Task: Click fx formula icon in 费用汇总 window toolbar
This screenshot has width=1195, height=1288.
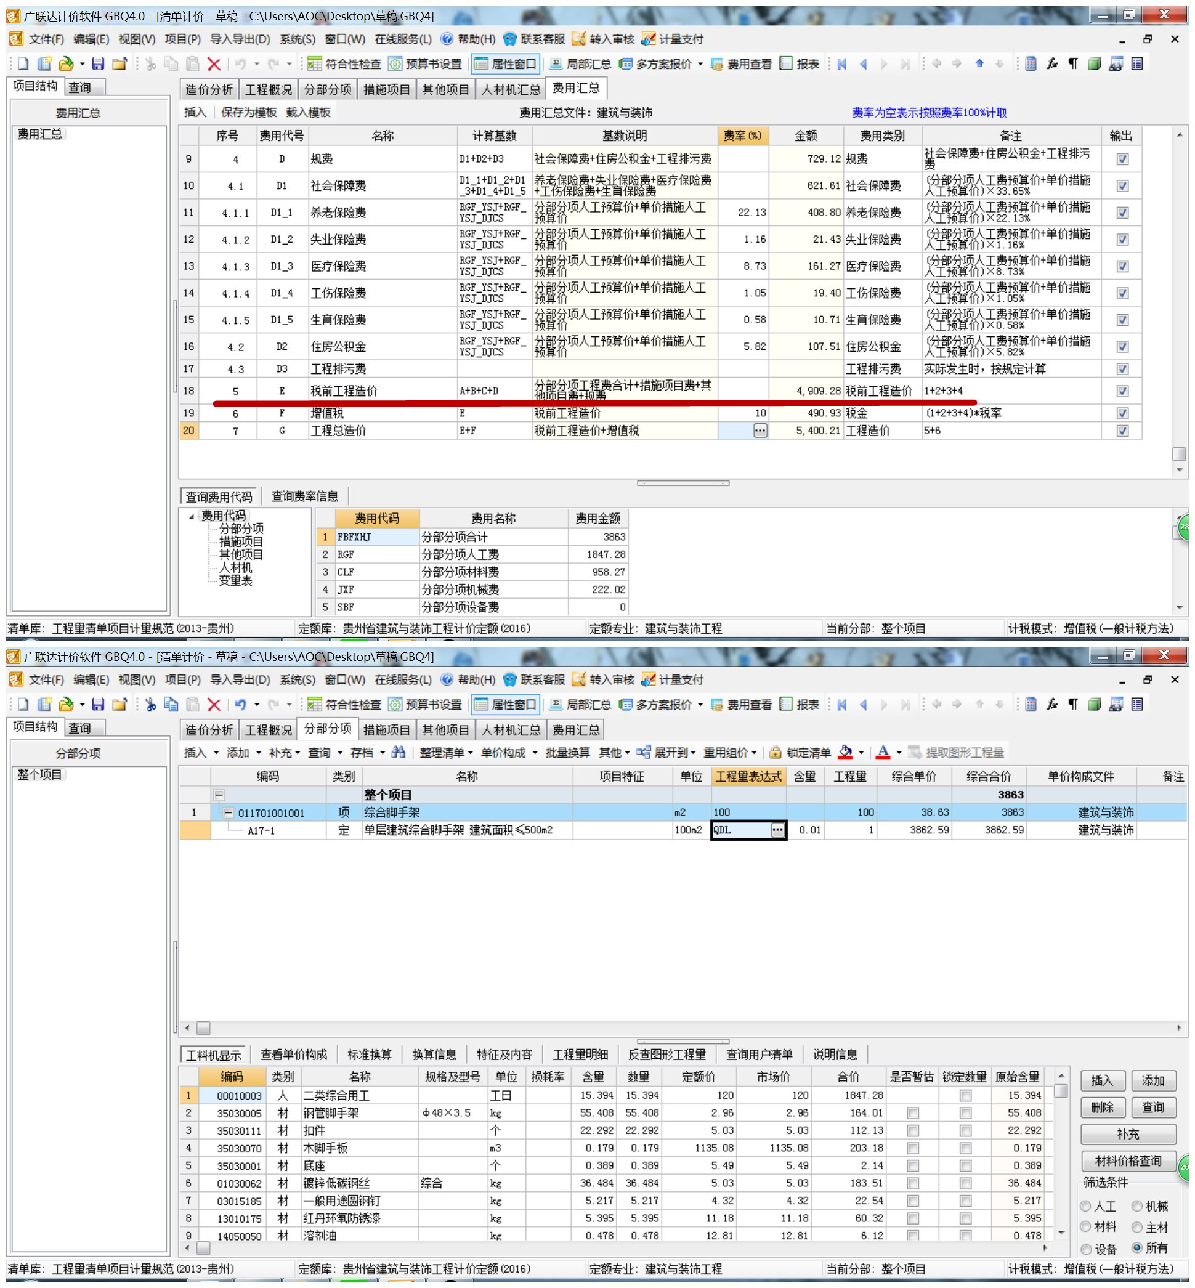Action: point(1052,63)
